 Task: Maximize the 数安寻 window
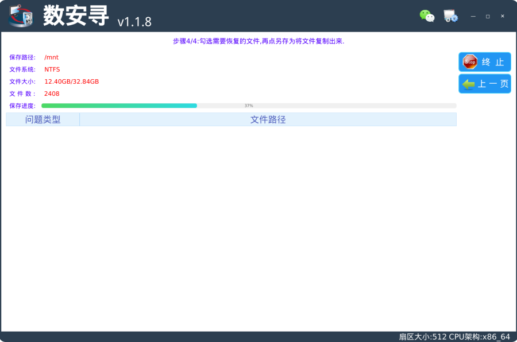(488, 16)
